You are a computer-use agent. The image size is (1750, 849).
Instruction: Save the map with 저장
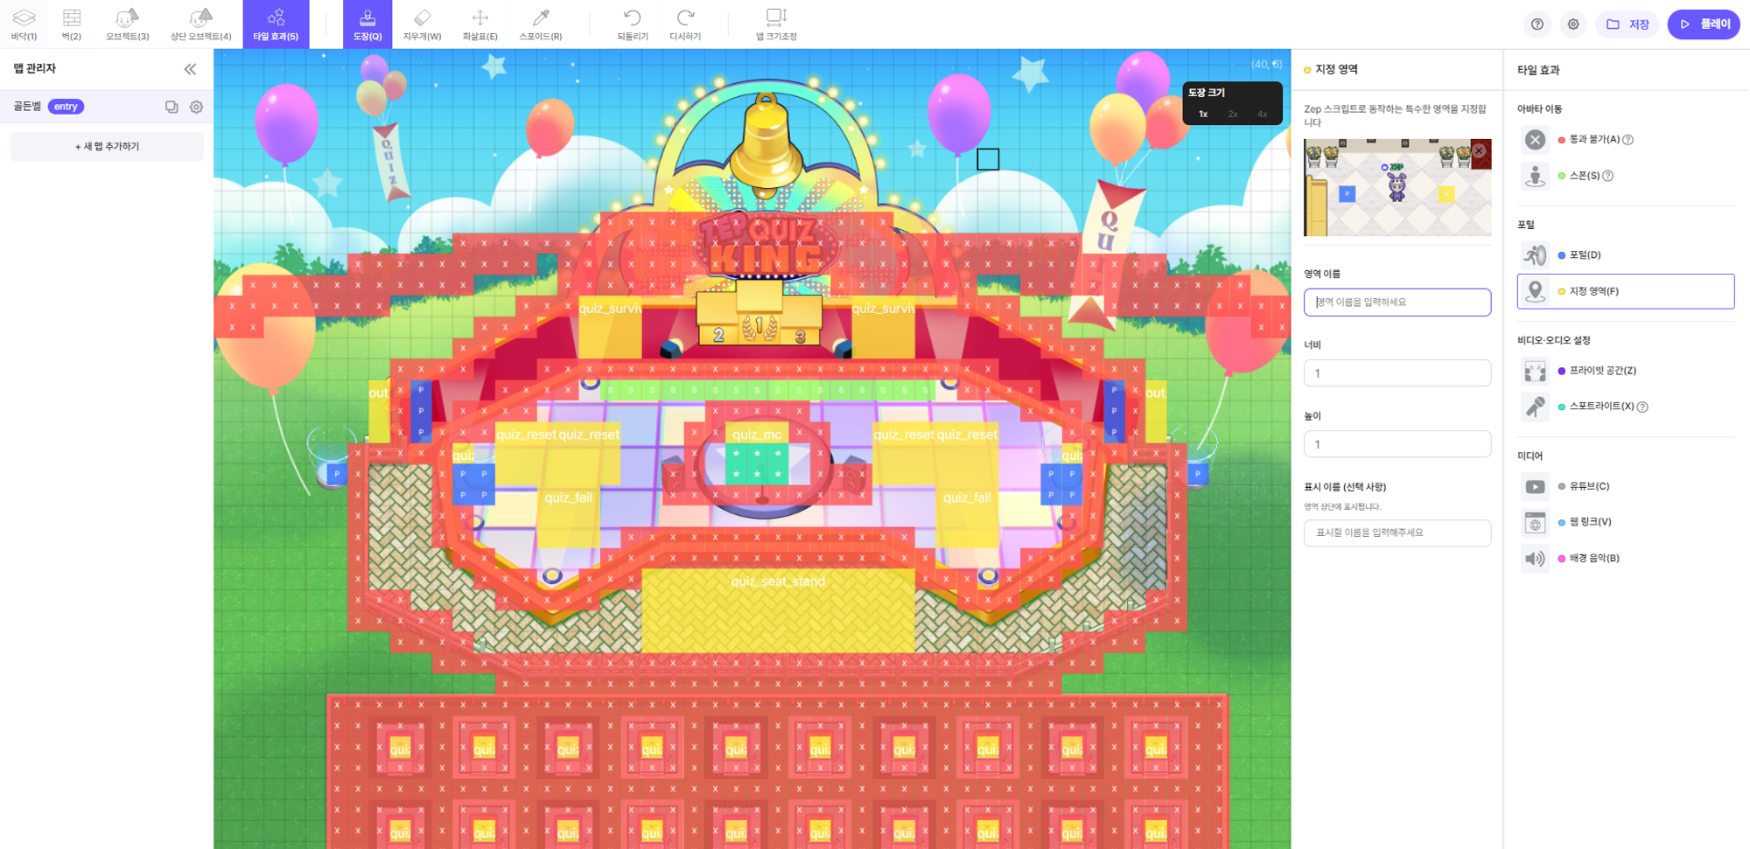[x=1627, y=24]
